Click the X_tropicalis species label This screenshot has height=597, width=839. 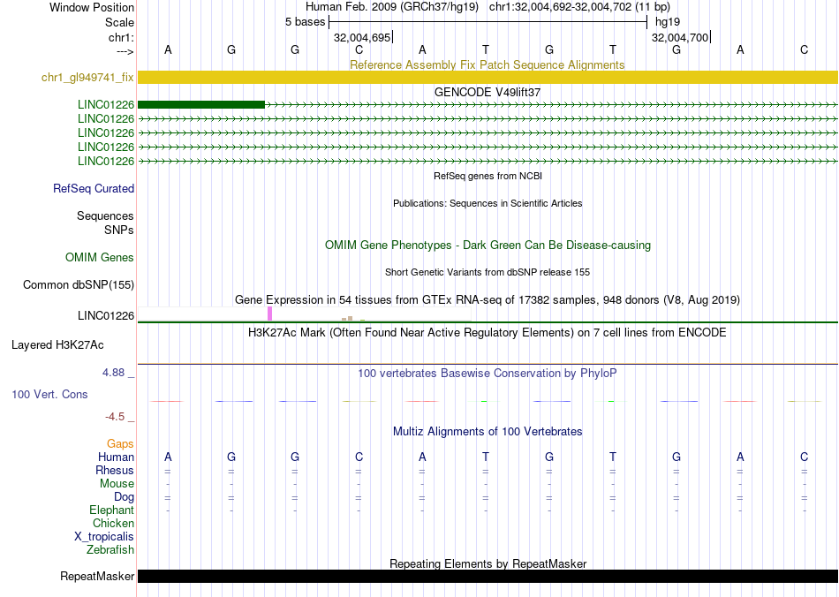click(104, 537)
